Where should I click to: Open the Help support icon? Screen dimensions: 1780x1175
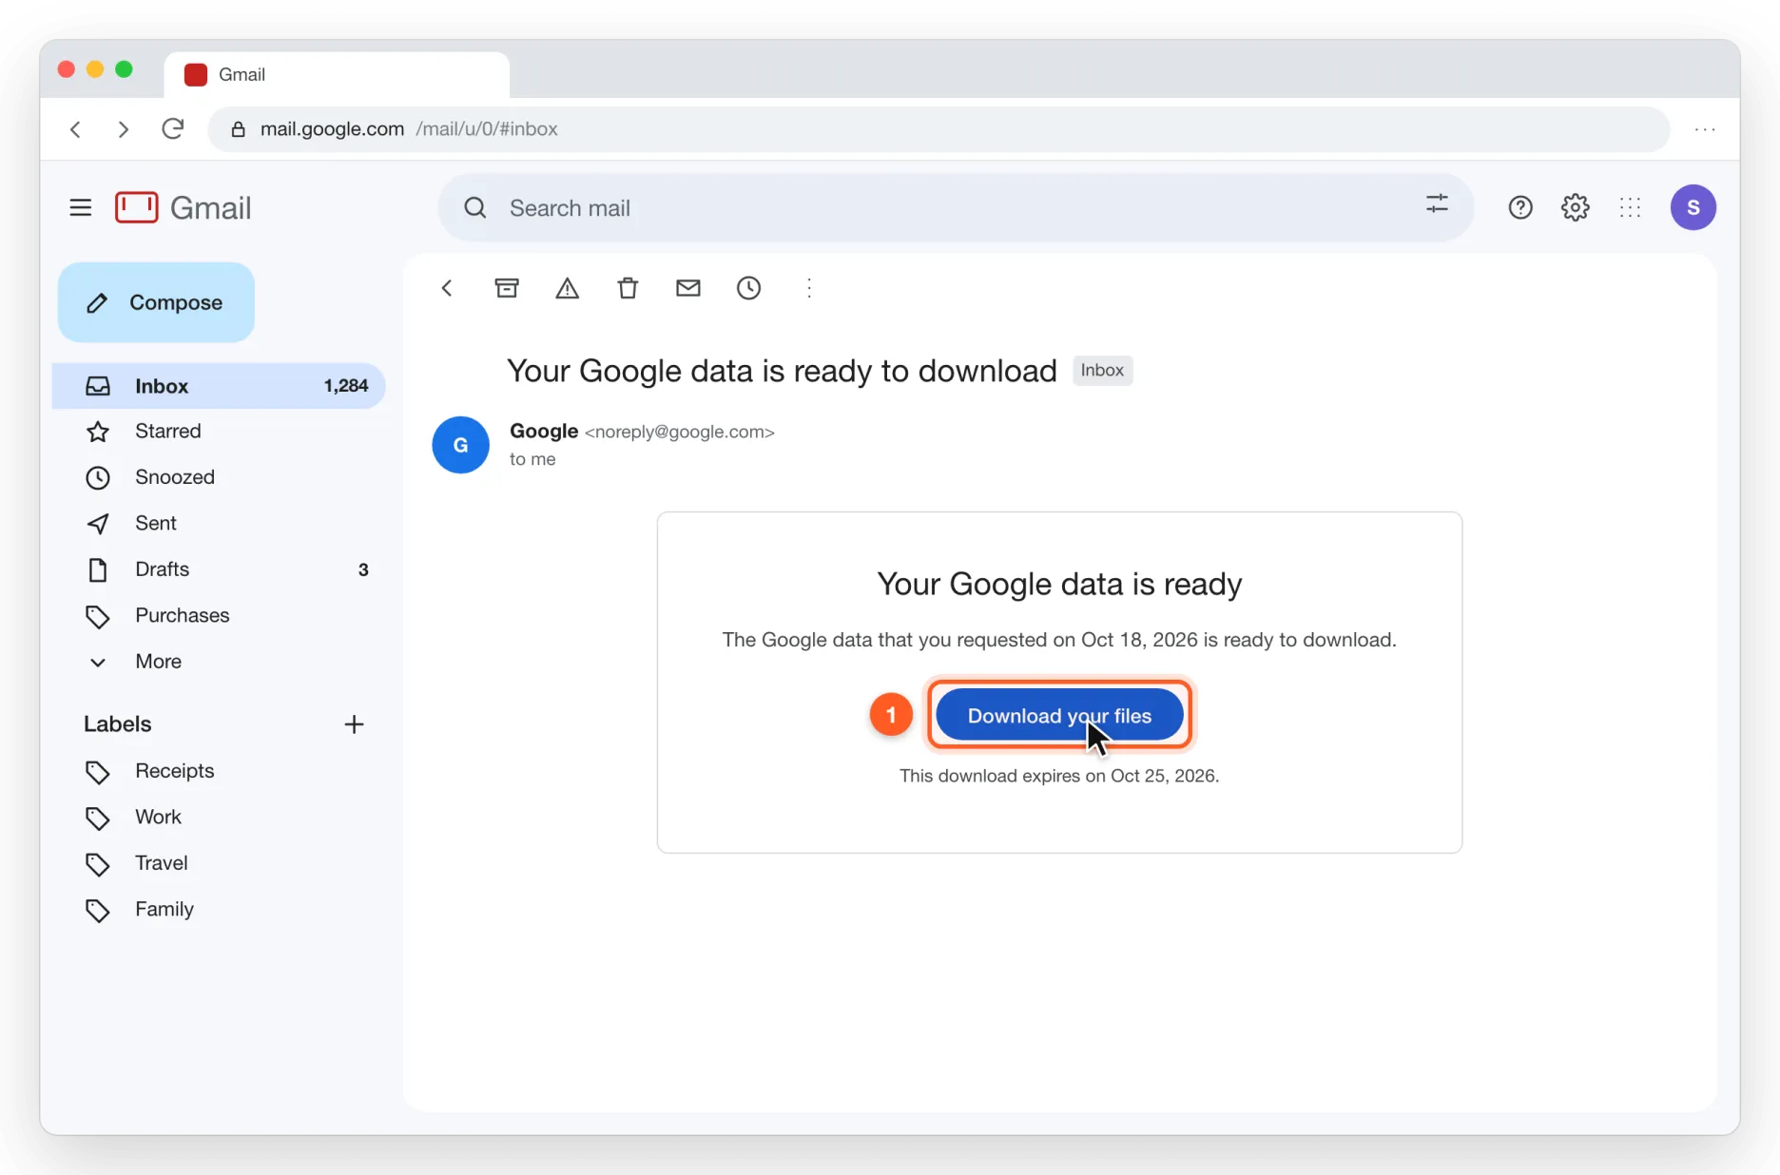(x=1520, y=207)
